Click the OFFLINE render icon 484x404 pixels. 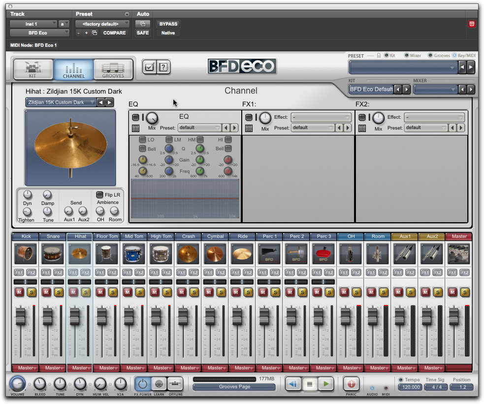pos(176,384)
